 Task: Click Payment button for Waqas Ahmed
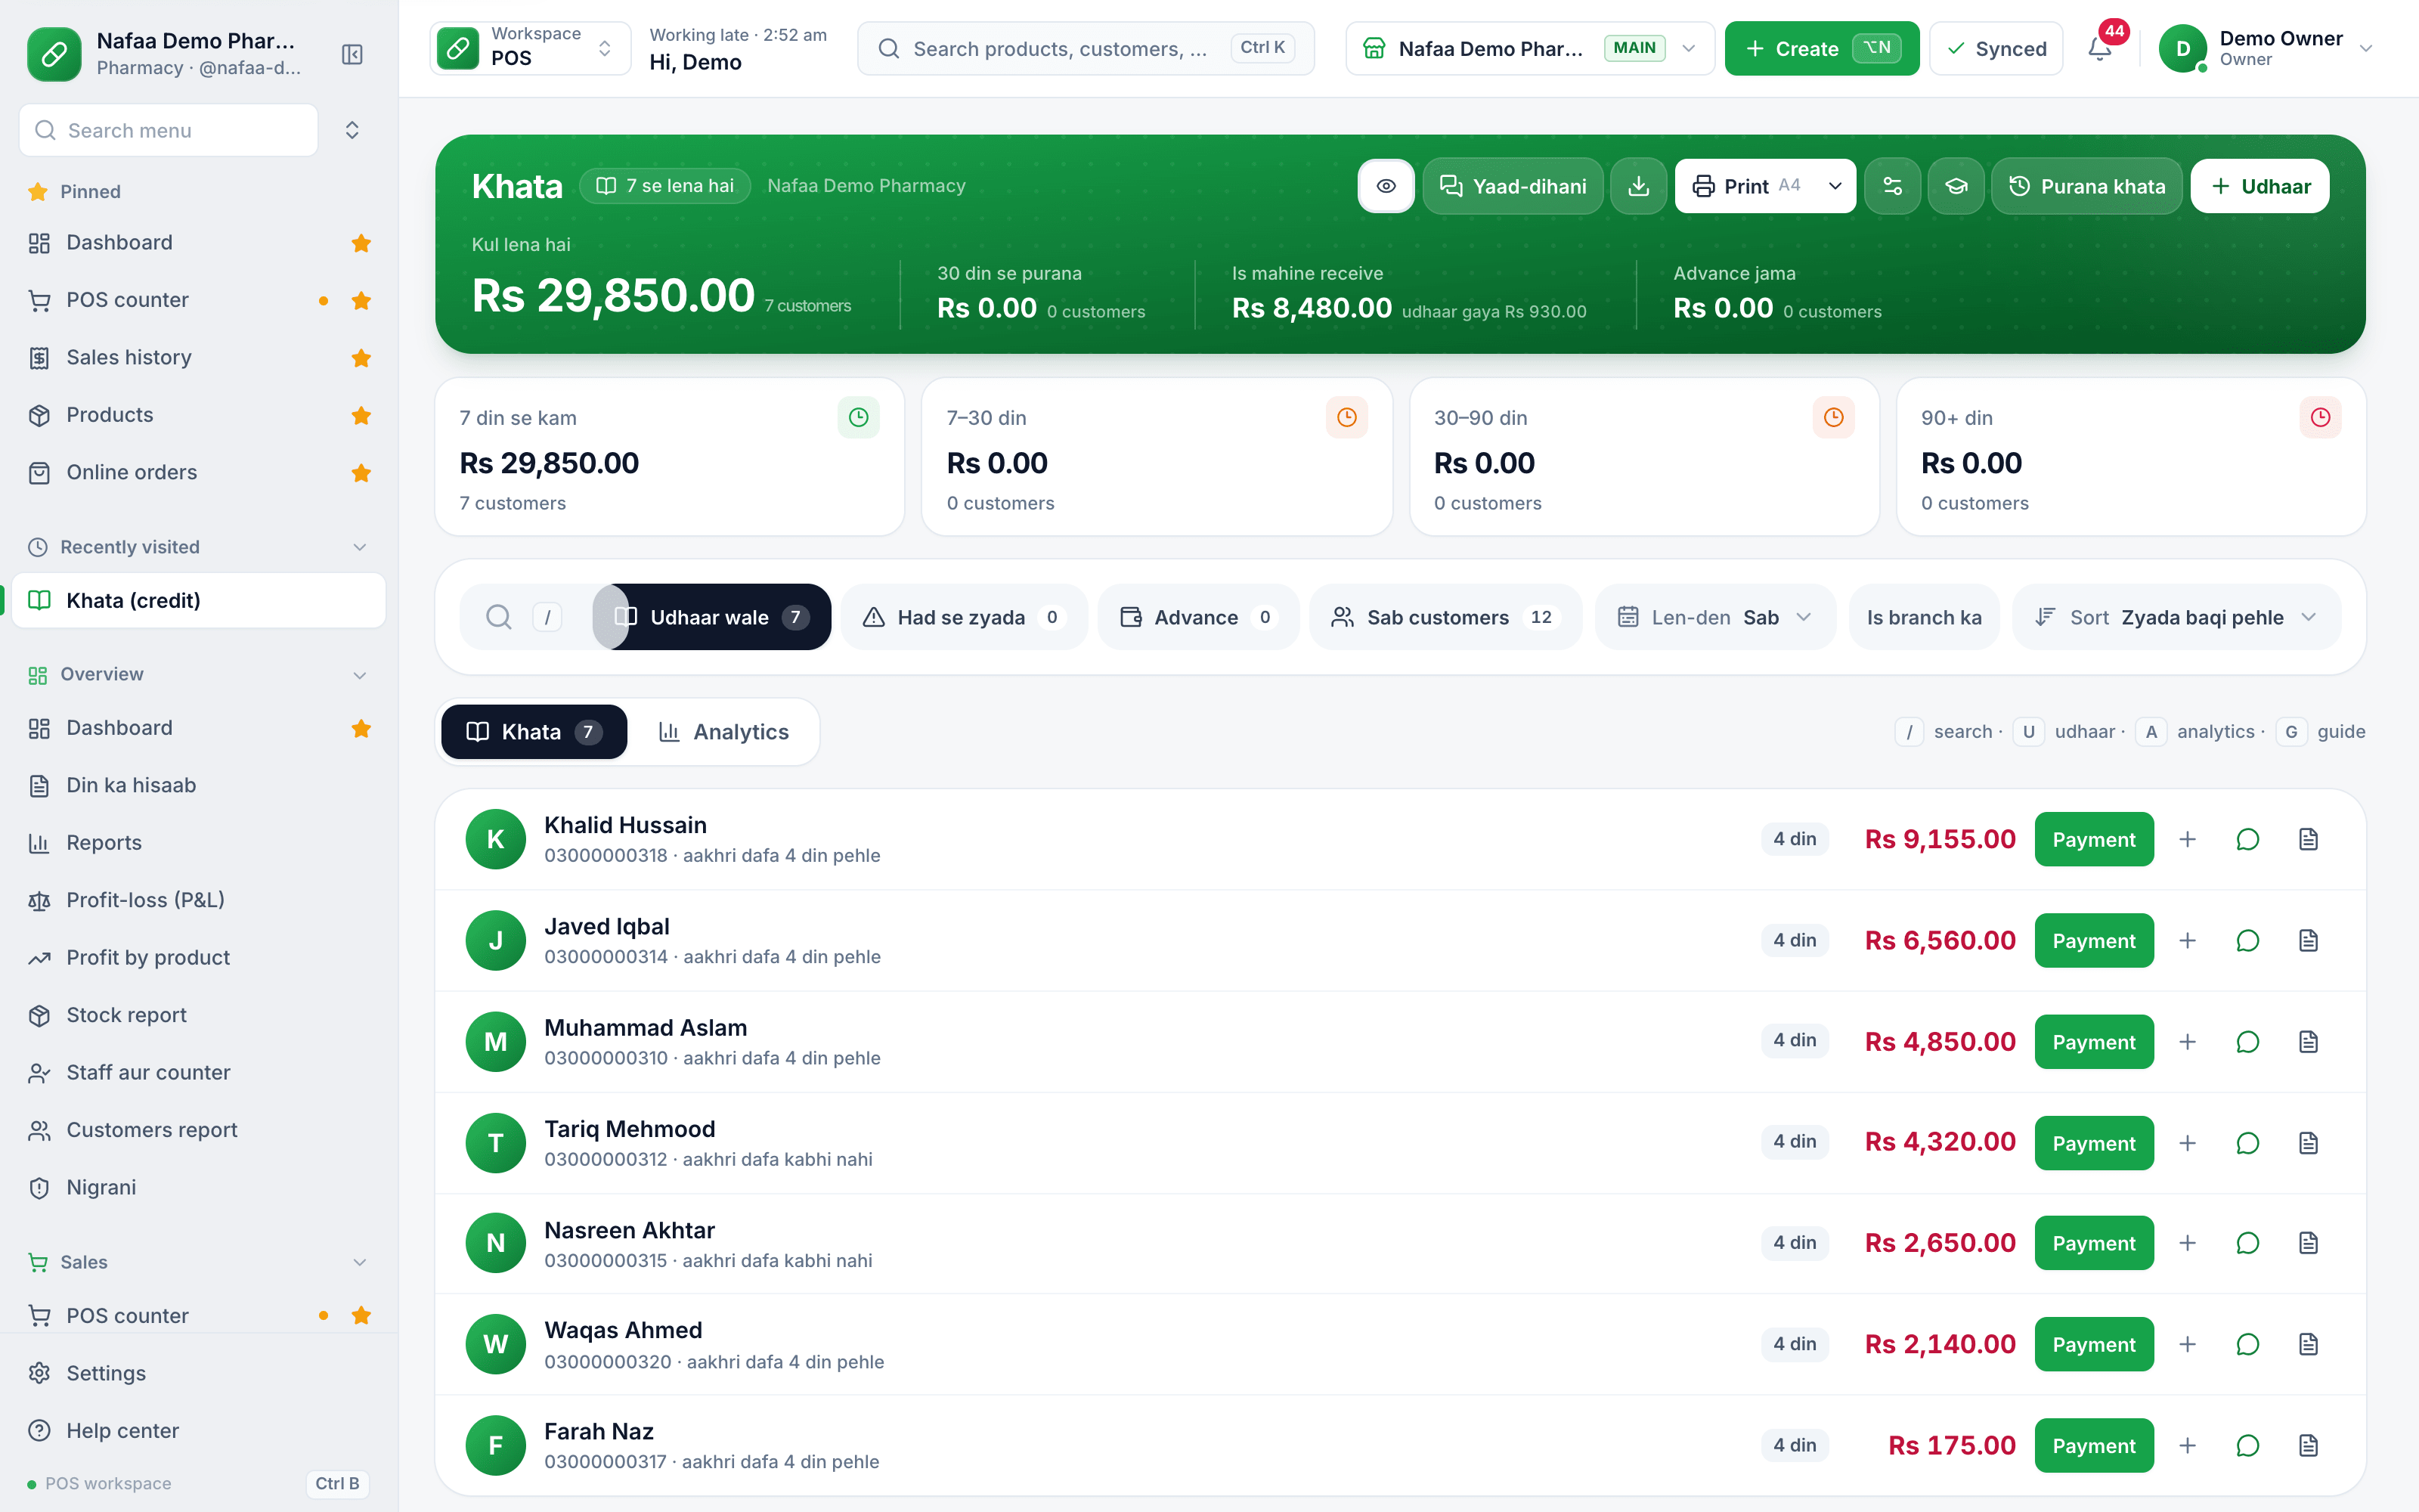tap(2093, 1344)
